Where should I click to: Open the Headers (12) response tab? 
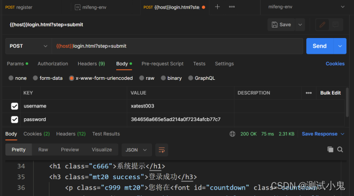point(71,134)
